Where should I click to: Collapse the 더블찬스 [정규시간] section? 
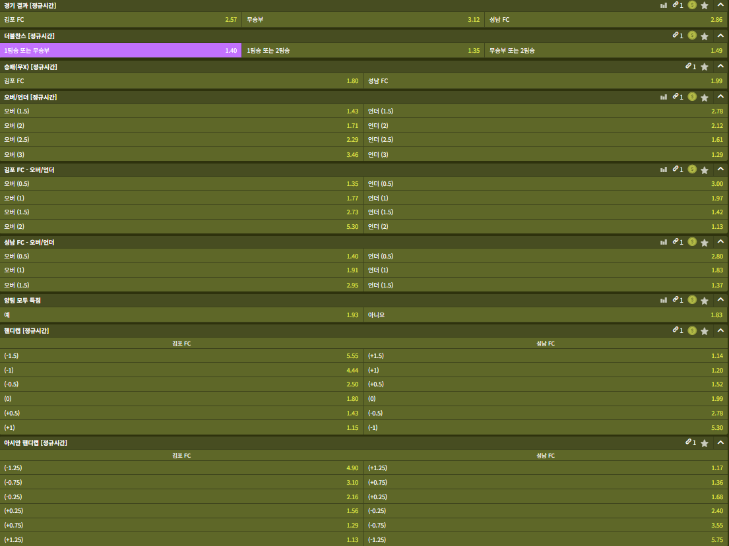pyautogui.click(x=720, y=36)
